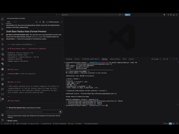
Task: Open the Ports panel tab
Action: [124, 59]
